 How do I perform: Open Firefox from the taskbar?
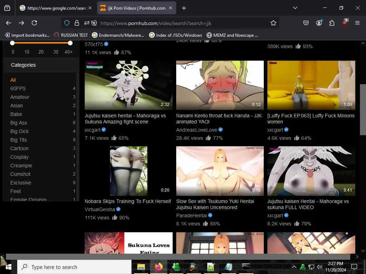pyautogui.click(x=158, y=267)
